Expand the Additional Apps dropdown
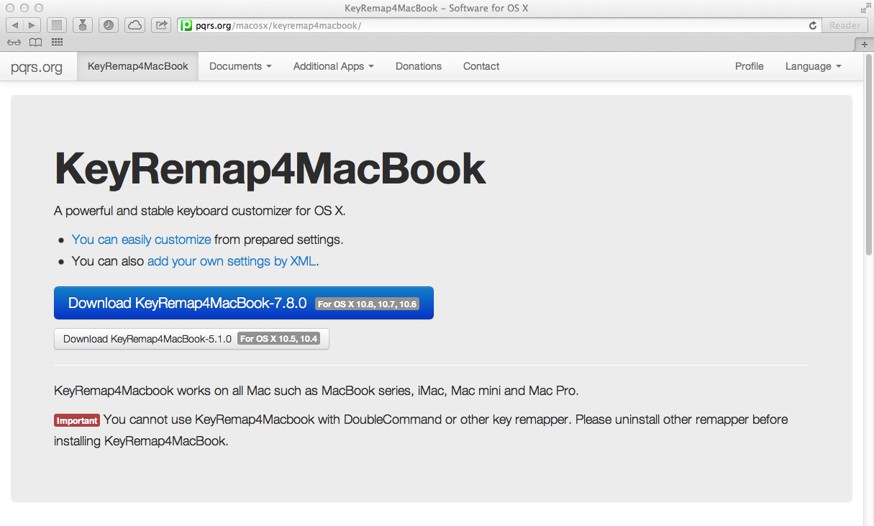The image size is (874, 526). tap(334, 66)
